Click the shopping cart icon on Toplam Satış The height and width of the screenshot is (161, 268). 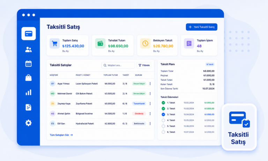click(54, 43)
